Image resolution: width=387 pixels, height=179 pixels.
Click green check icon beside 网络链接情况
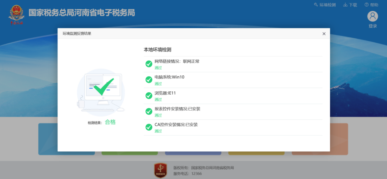149,64
